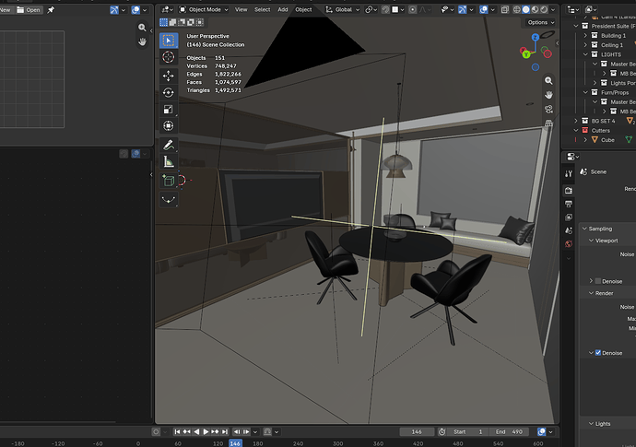Switch to wireframe shading mode
The height and width of the screenshot is (447, 636).
[x=517, y=9]
